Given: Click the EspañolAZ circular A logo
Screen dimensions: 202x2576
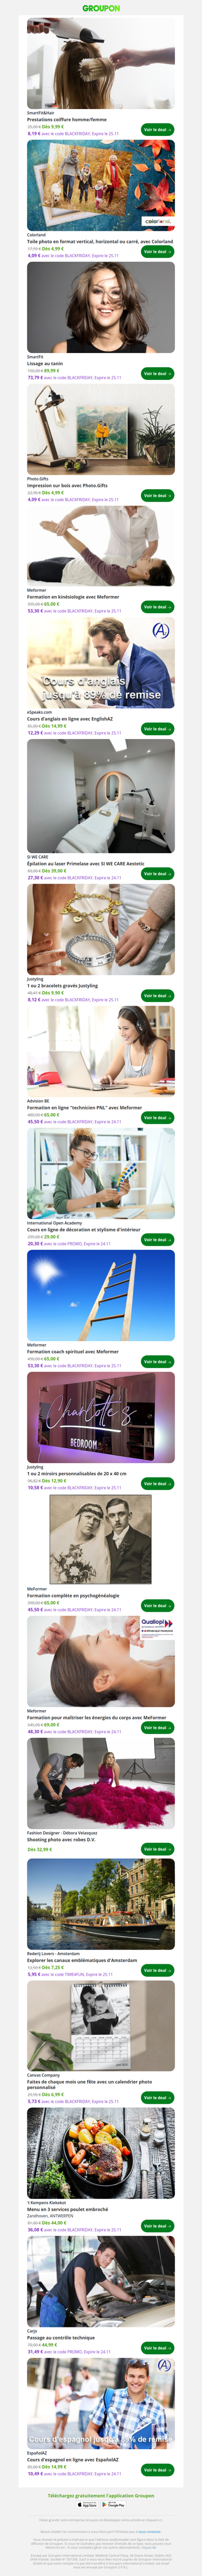Looking at the screenshot, I should coord(164,2365).
